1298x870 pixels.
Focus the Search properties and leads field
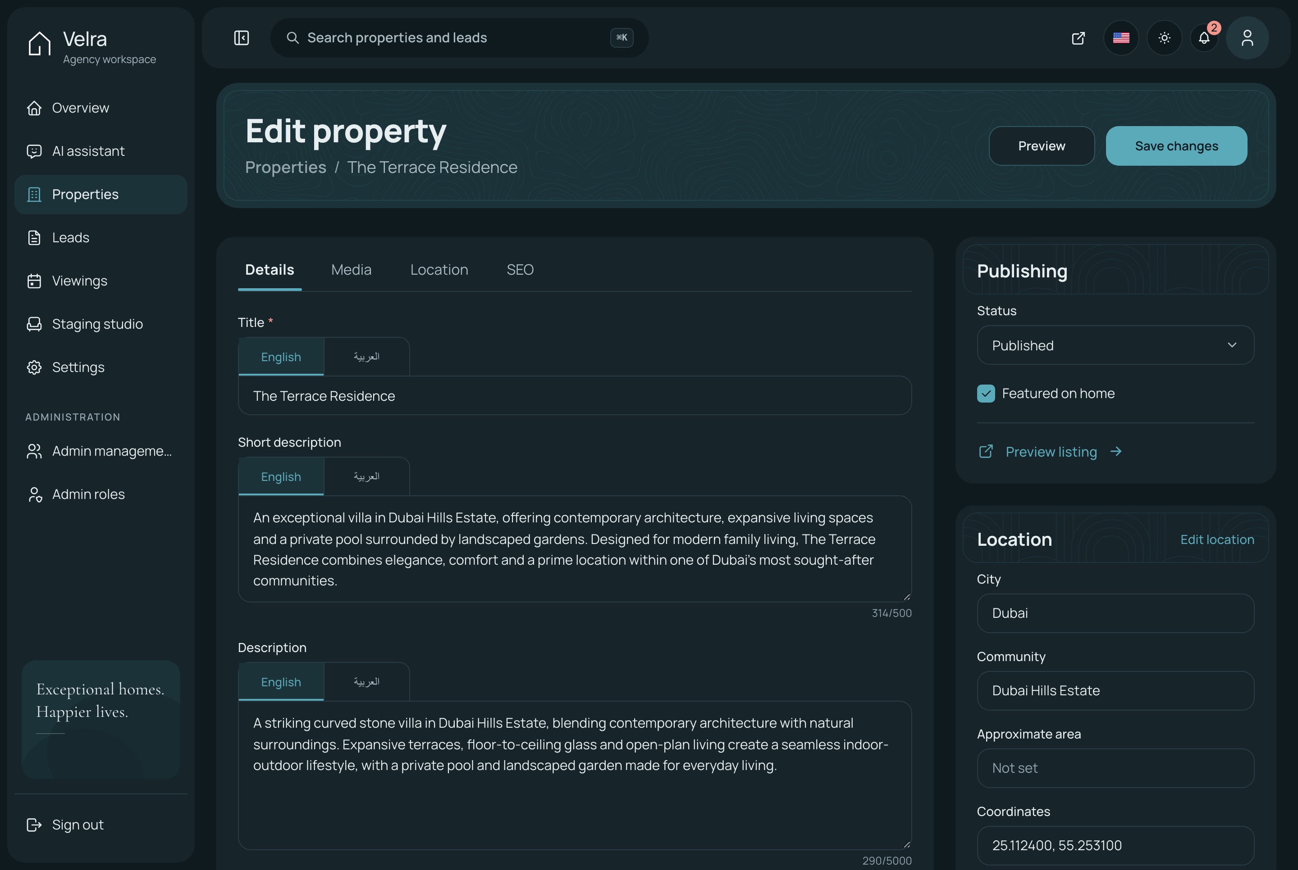click(x=459, y=38)
